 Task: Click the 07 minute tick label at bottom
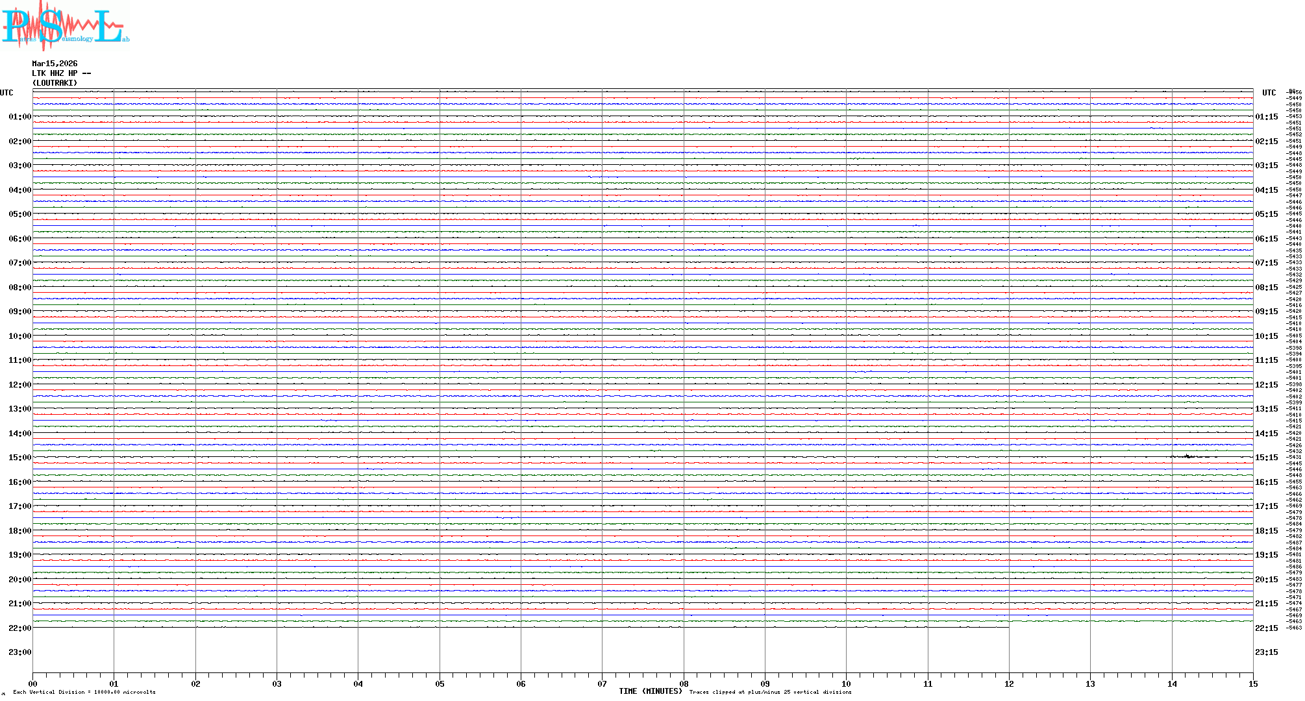(602, 683)
